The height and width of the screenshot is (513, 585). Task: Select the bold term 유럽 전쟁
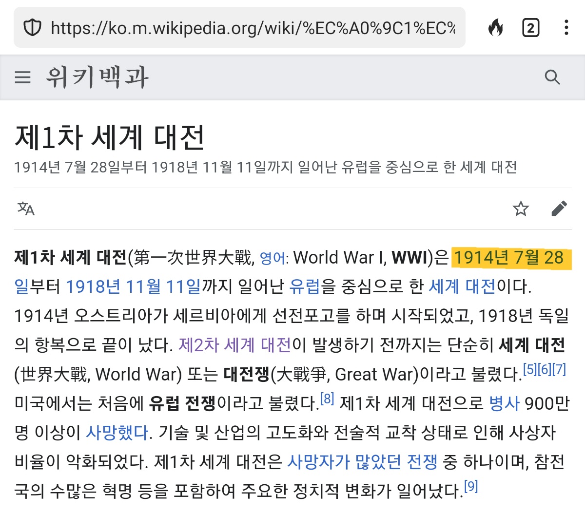182,403
